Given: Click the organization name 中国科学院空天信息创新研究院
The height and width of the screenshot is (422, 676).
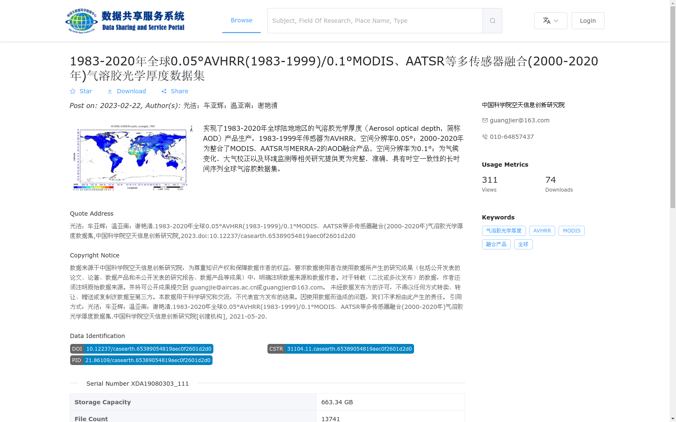Looking at the screenshot, I should pos(523,105).
